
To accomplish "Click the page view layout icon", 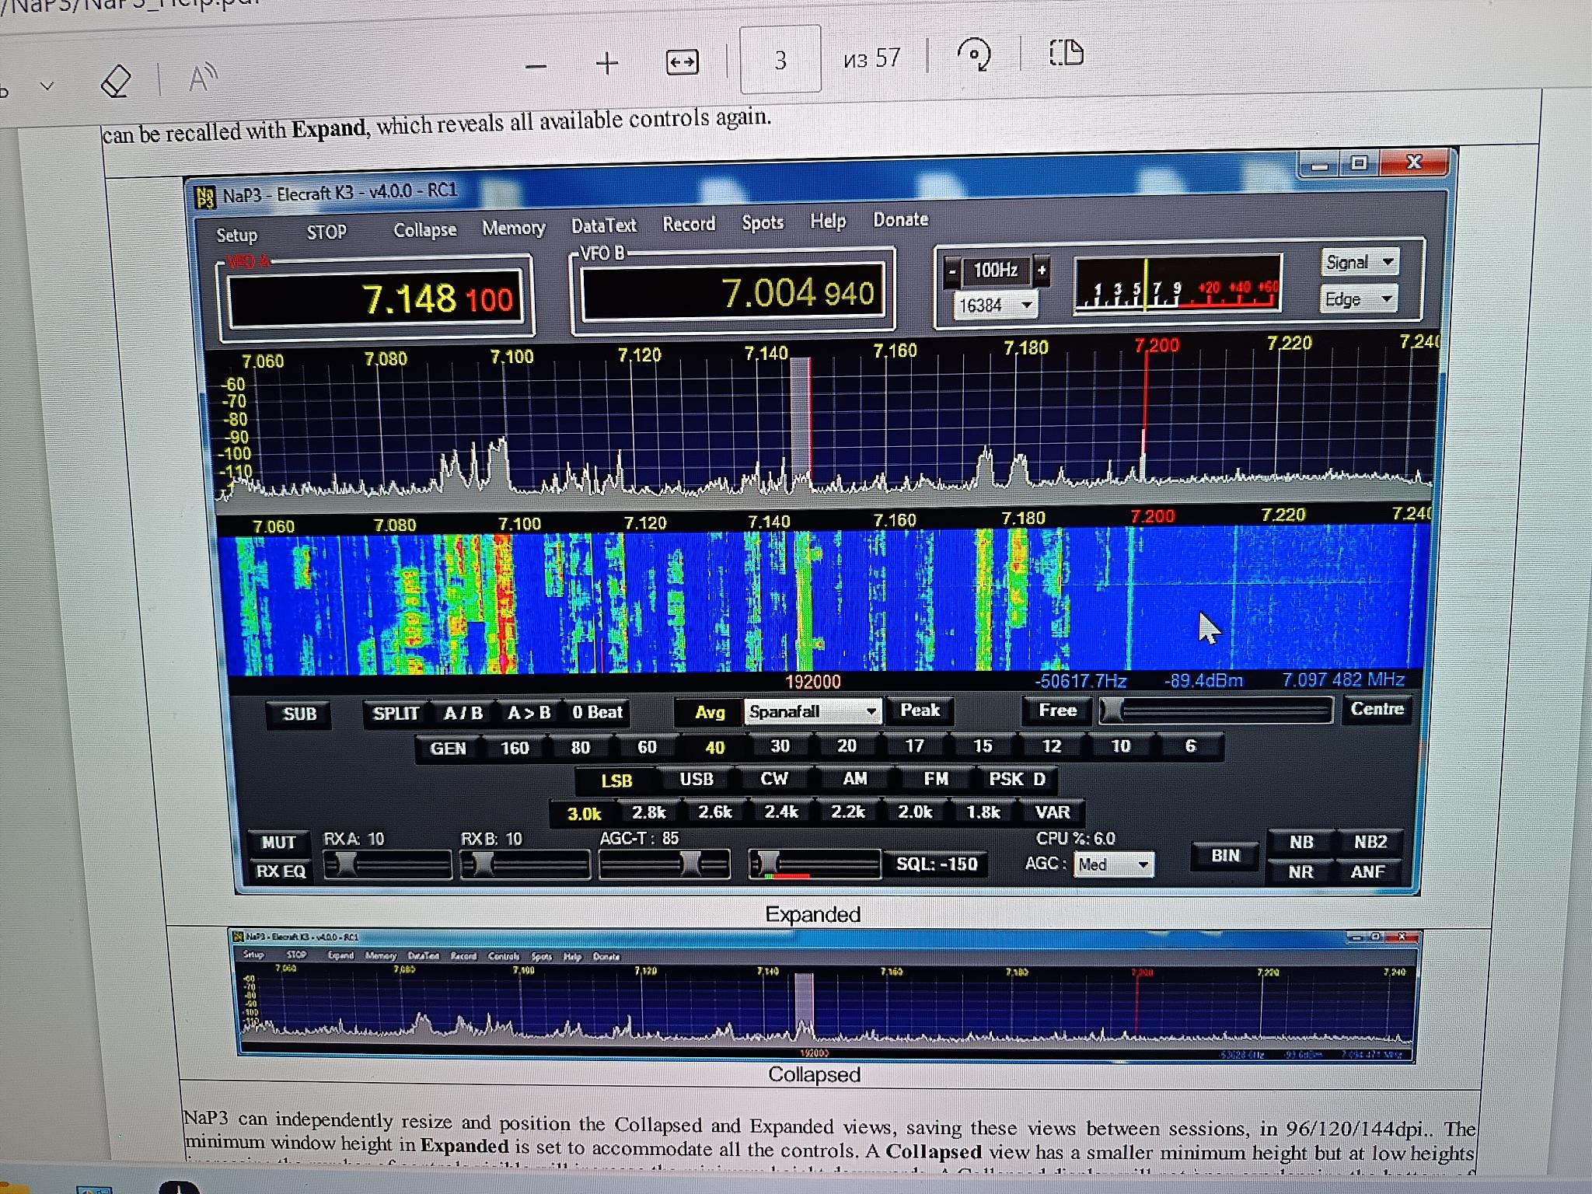I will 1066,52.
